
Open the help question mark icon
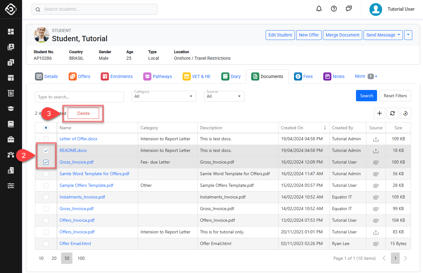(x=334, y=9)
